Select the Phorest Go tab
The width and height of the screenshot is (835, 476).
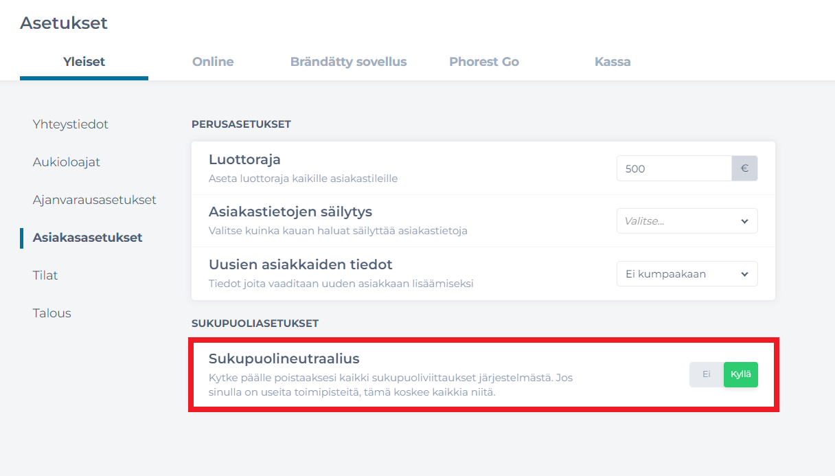(x=483, y=61)
